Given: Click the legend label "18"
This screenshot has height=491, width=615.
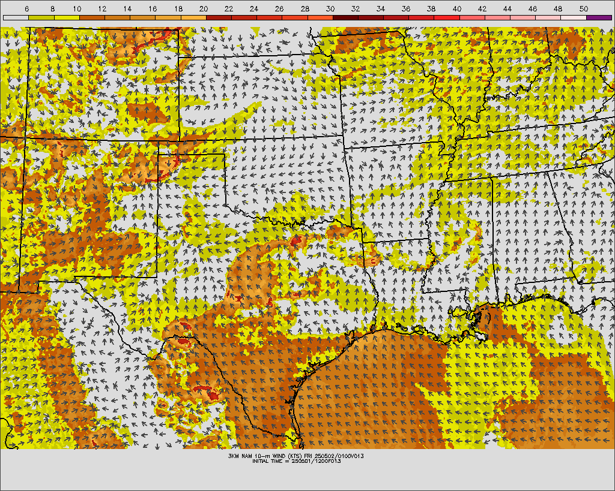Looking at the screenshot, I should pos(178,8).
